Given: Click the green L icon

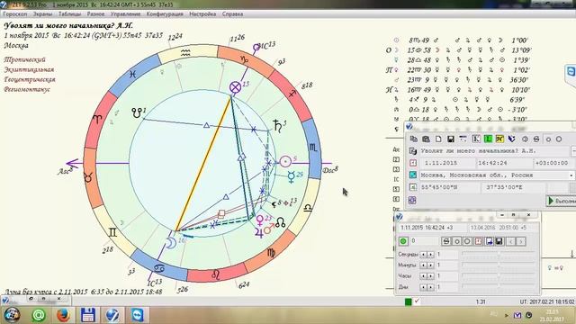Looking at the screenshot, I should (x=488, y=139).
